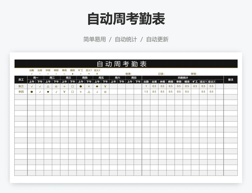Viewport: 252px width, 193px height.
Task: Click the large 自动周考勤表 page heading
Action: click(126, 19)
